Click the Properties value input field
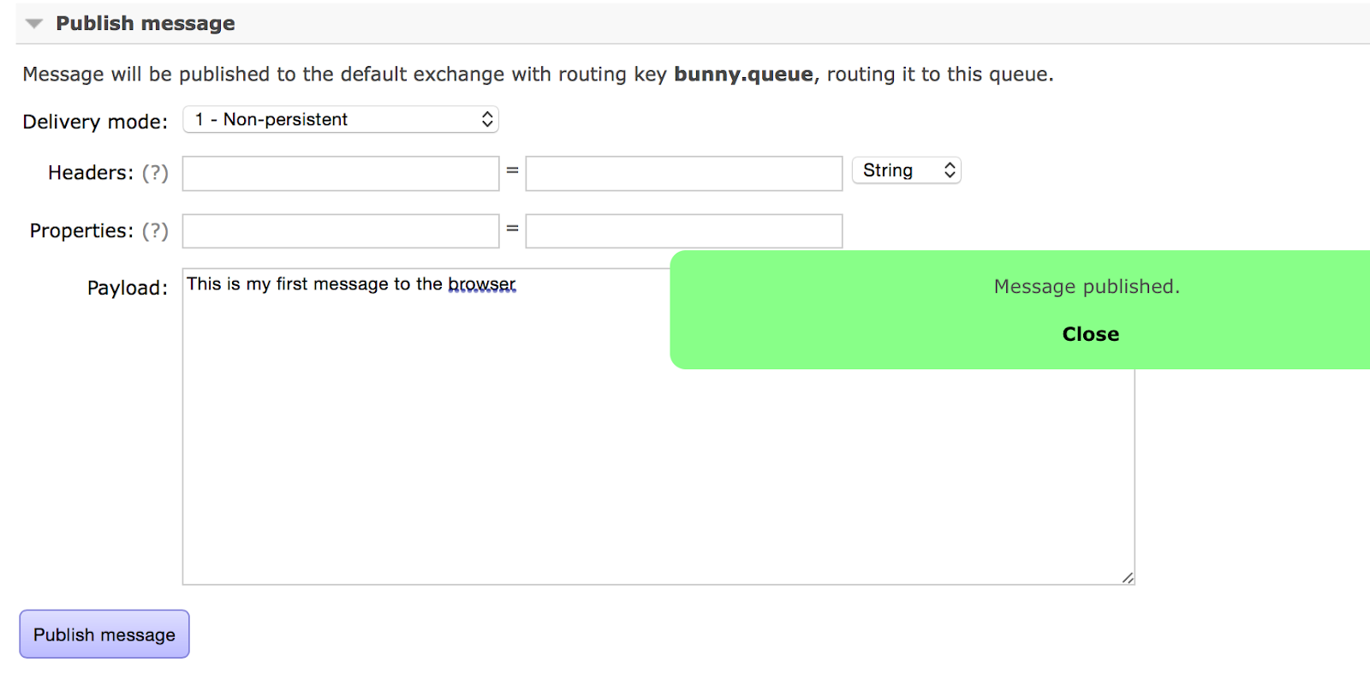This screenshot has width=1370, height=680. pos(684,231)
